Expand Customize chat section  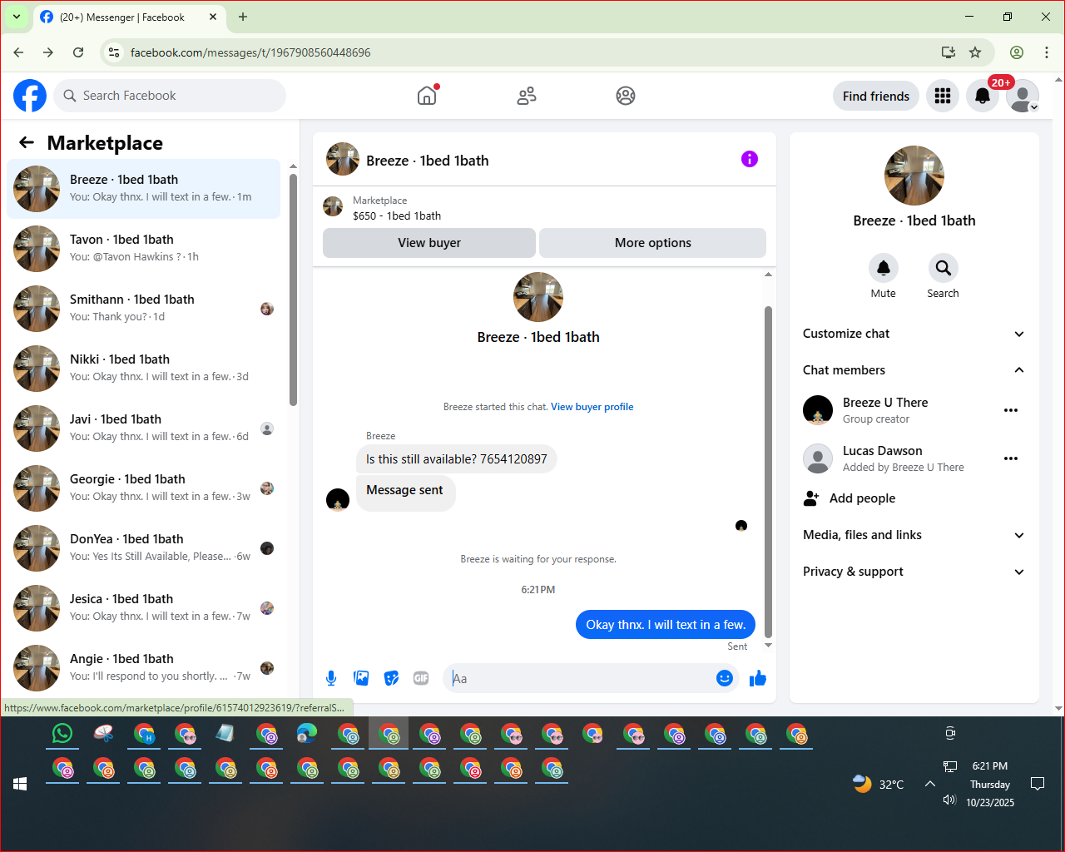pyautogui.click(x=914, y=334)
